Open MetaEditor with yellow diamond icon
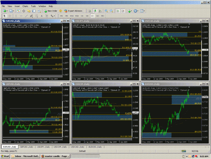 tap(60, 11)
